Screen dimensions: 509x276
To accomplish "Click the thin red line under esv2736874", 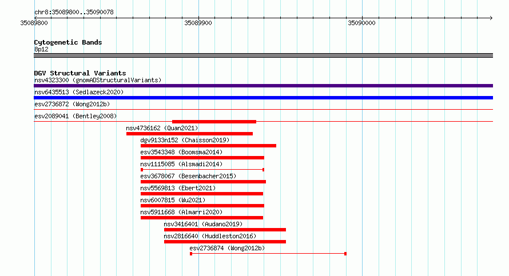I will 268,254.
